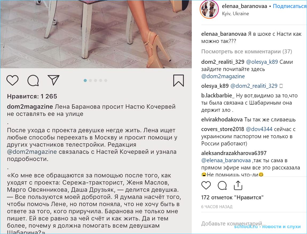Click @dov4344 mention link

pos(259,129)
